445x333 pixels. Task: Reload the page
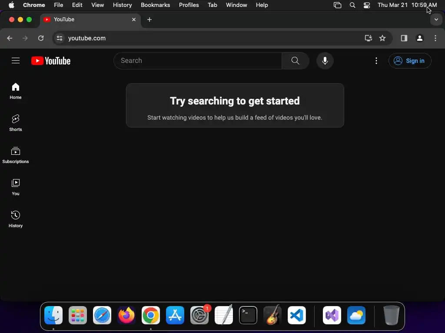[41, 38]
